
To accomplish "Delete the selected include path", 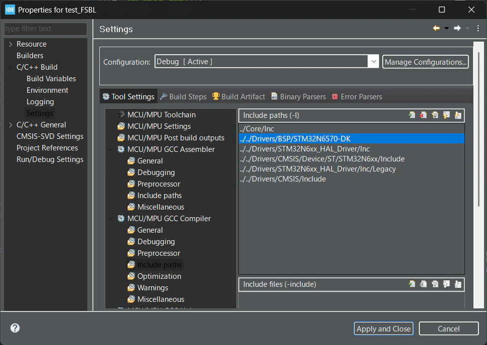I will click(423, 115).
